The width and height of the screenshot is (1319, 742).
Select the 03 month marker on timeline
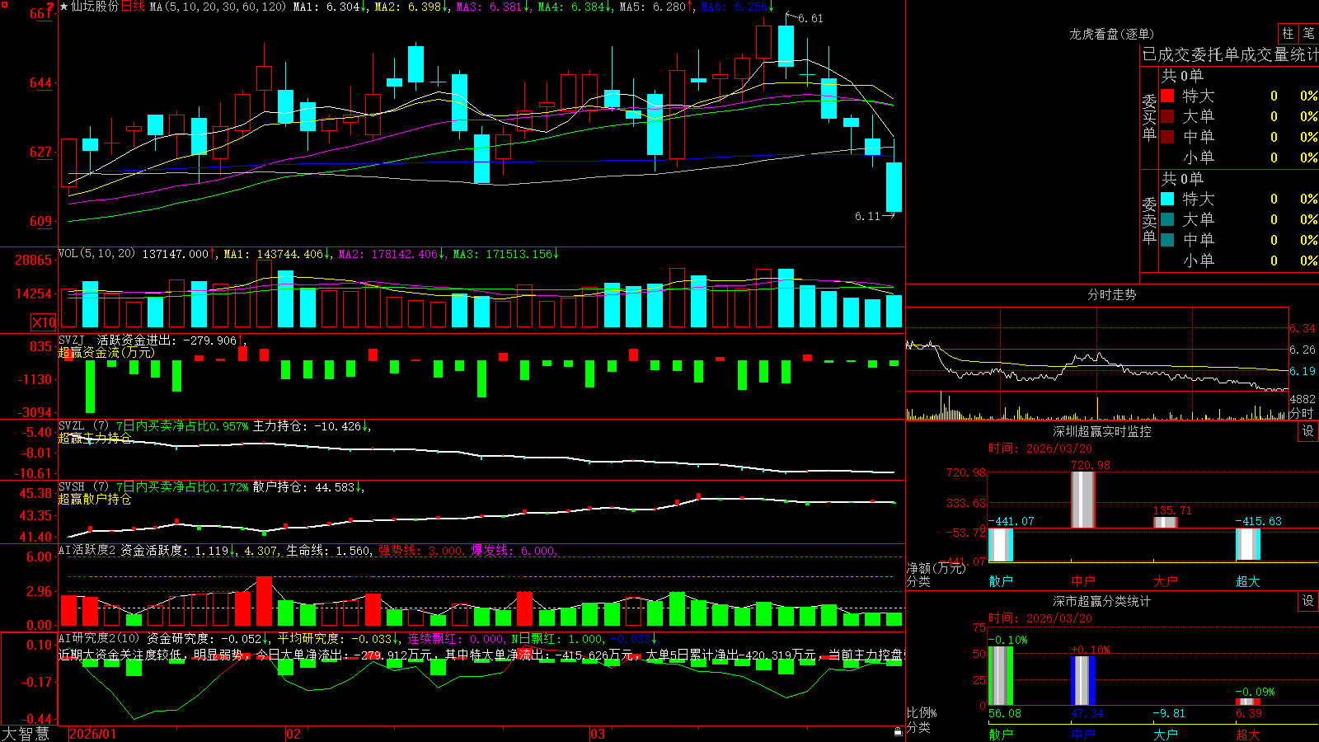(x=597, y=734)
